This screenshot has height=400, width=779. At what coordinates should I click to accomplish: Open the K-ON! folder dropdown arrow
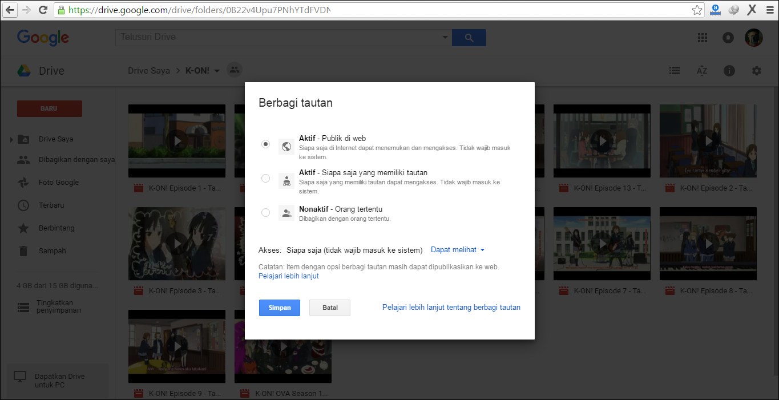(x=217, y=71)
